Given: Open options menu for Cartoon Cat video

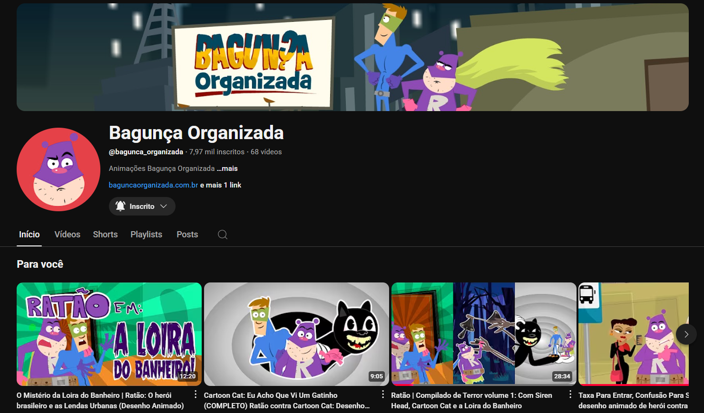Looking at the screenshot, I should (383, 394).
